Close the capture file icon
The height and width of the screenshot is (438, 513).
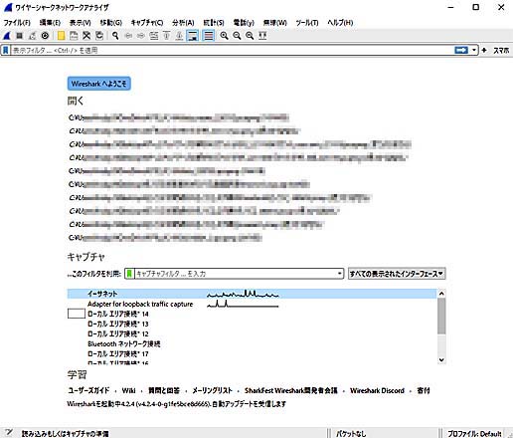86,36
